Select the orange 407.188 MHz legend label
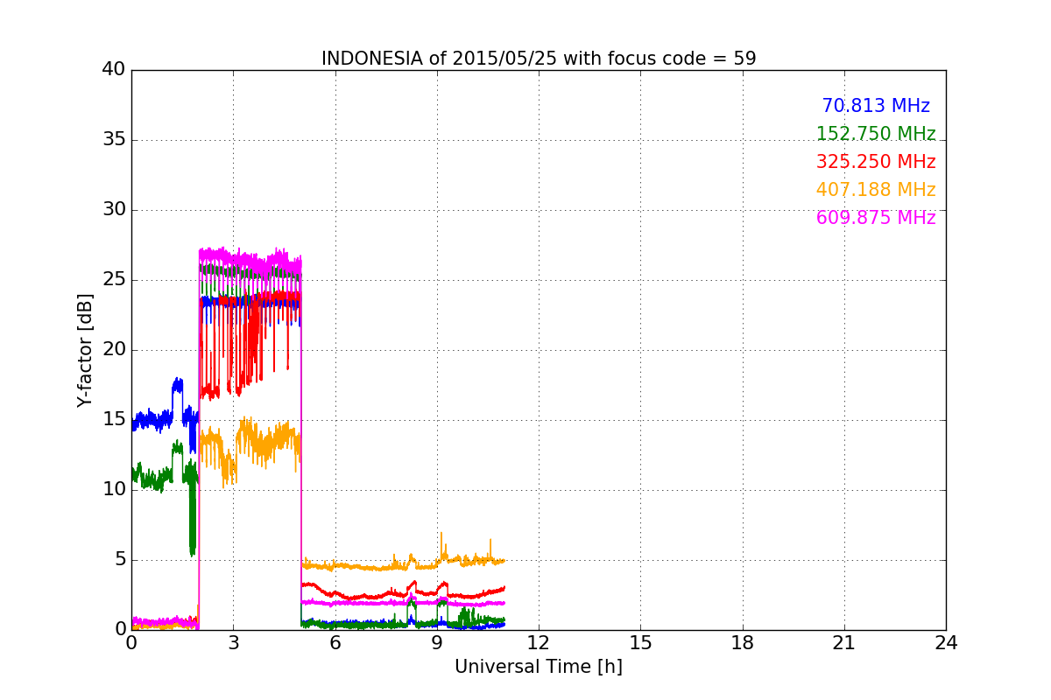The width and height of the screenshot is (1051, 700). pyautogui.click(x=876, y=190)
